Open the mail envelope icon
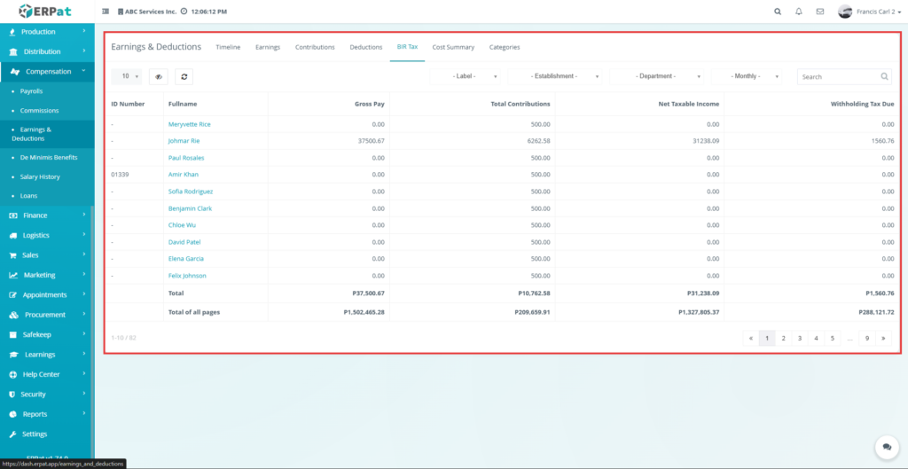 (820, 12)
